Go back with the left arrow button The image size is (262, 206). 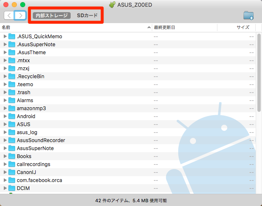click(x=9, y=16)
